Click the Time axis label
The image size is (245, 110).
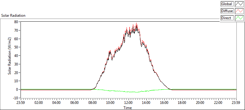point(128,108)
